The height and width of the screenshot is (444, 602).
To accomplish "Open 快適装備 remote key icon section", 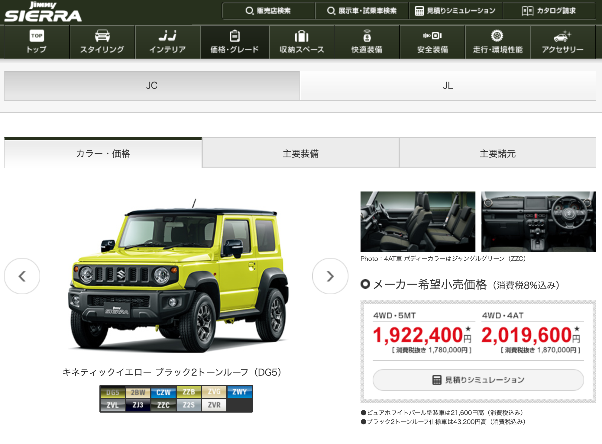I will pyautogui.click(x=367, y=42).
